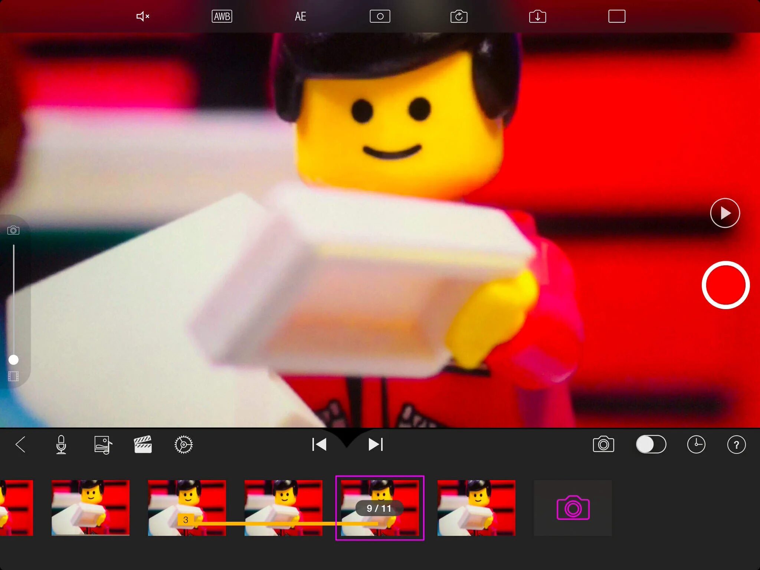Play the movie preview
The image size is (760, 570).
pos(725,213)
